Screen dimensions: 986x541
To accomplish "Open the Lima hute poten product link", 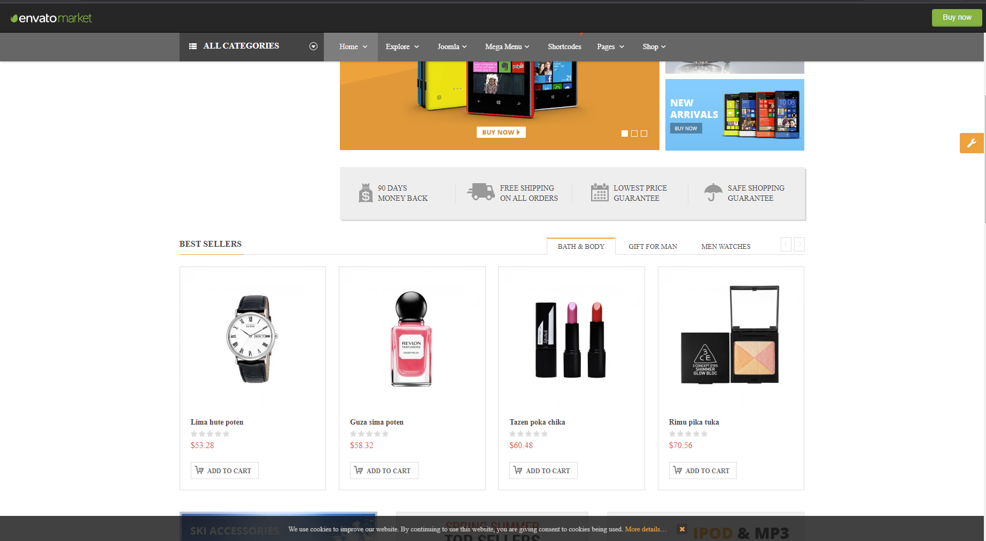I will 217,422.
